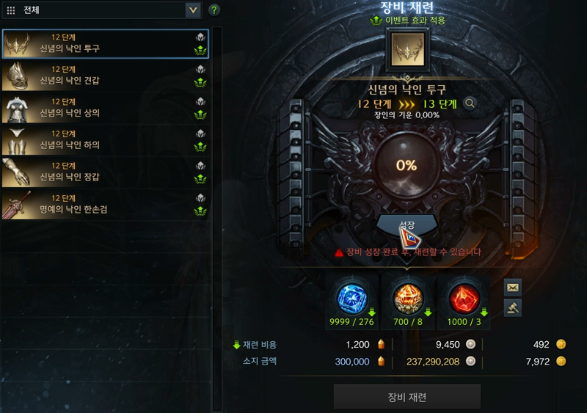
Task: Choose 신념의 낙인 하의 in the list
Action: click(105, 140)
